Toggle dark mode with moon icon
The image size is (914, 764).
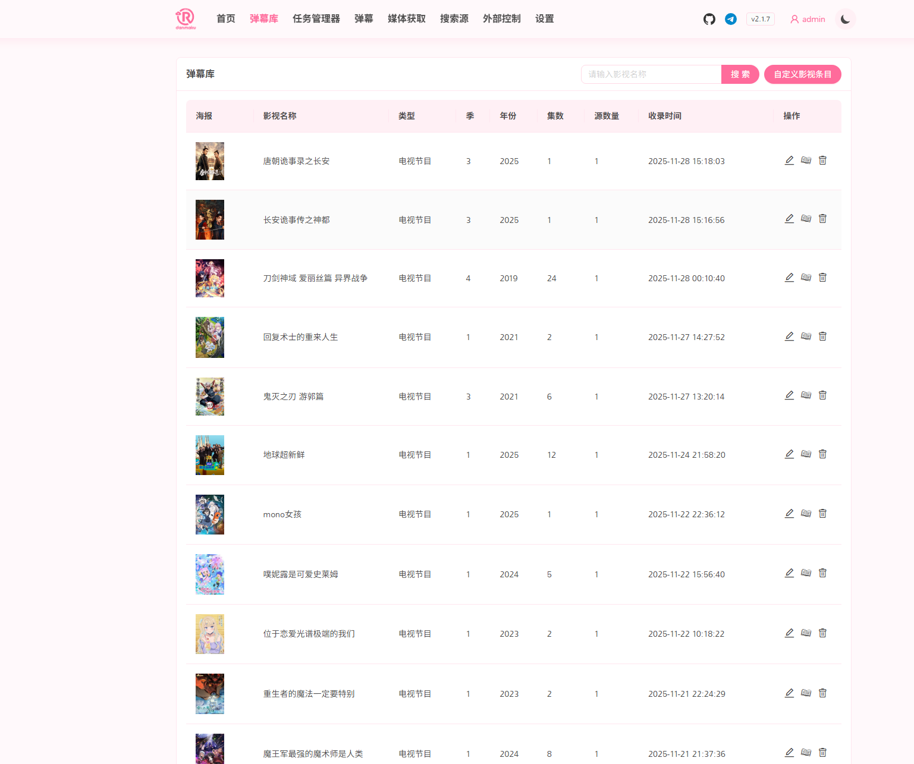845,19
